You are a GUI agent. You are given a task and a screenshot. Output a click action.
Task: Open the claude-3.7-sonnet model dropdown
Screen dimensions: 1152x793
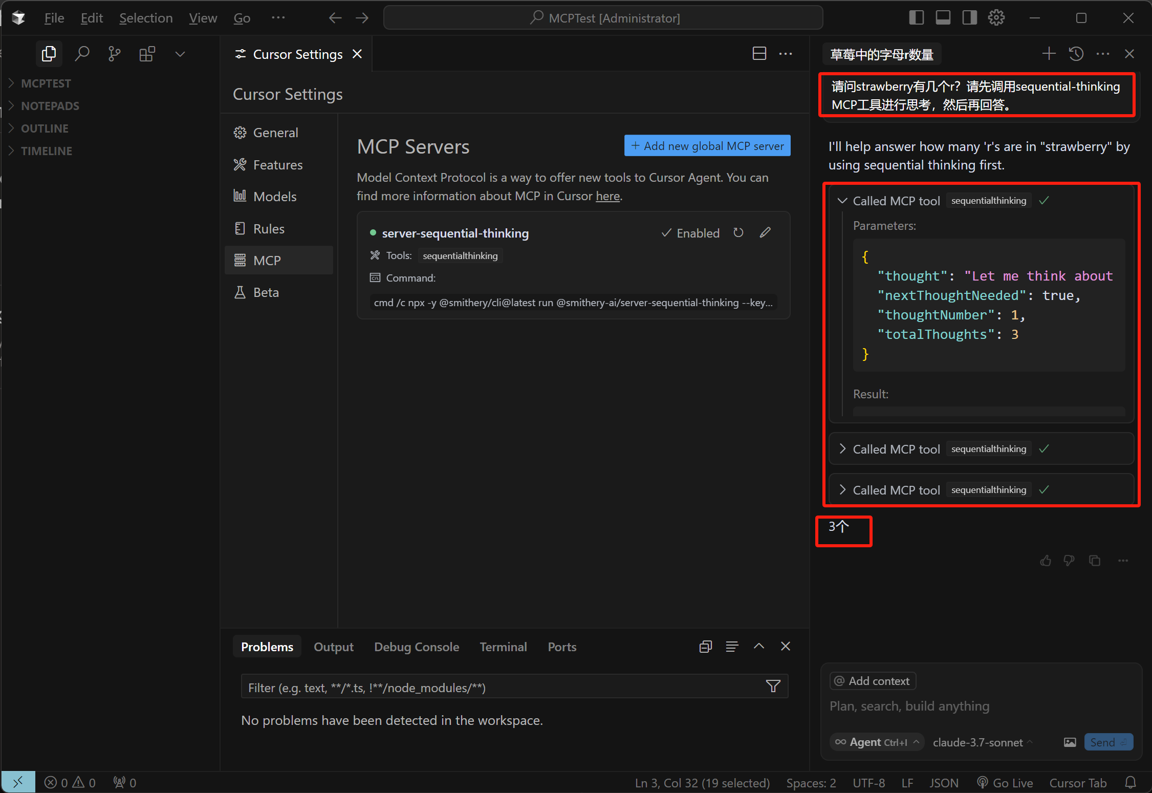click(982, 742)
